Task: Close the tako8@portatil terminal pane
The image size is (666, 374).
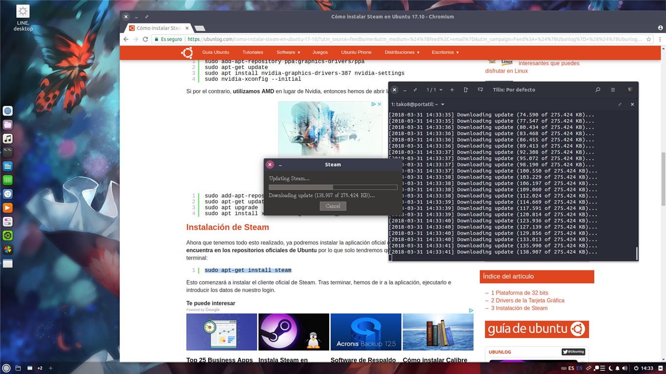Action: [632, 104]
